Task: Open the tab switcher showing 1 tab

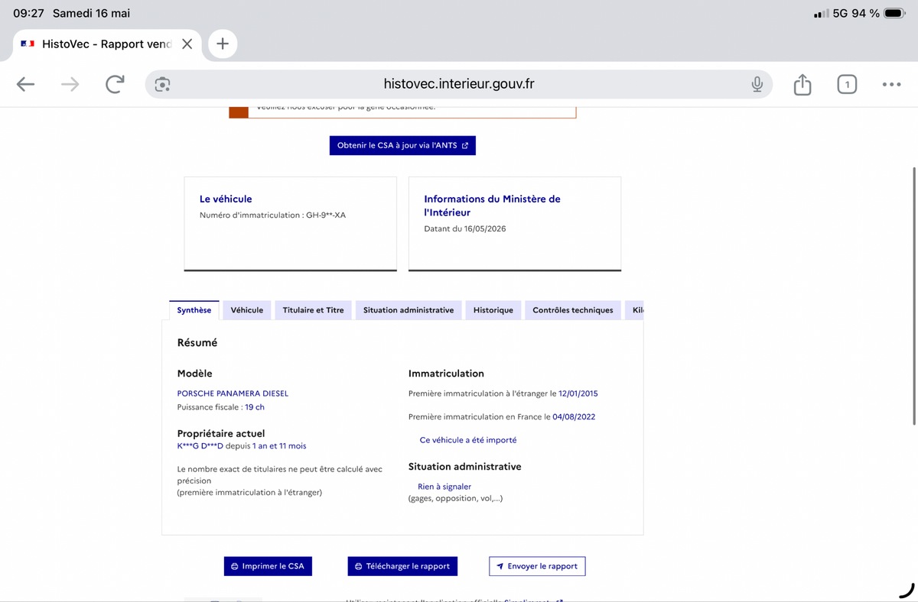Action: click(x=847, y=85)
